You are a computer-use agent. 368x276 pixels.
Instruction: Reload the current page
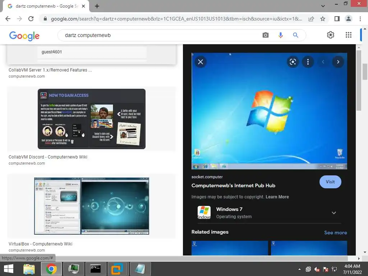coord(31,19)
